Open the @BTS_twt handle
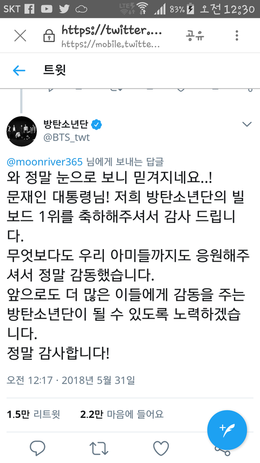260x463 pixels. [67, 138]
